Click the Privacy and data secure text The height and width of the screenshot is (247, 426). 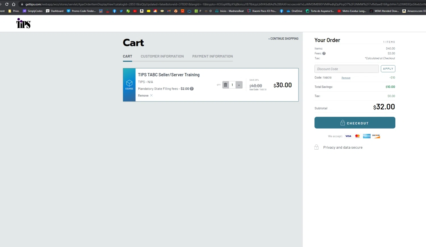(x=343, y=148)
